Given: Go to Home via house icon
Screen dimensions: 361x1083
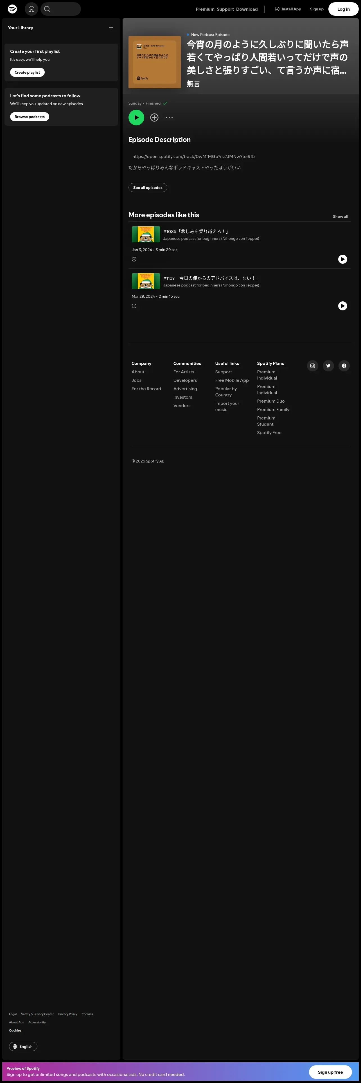Looking at the screenshot, I should click(31, 9).
